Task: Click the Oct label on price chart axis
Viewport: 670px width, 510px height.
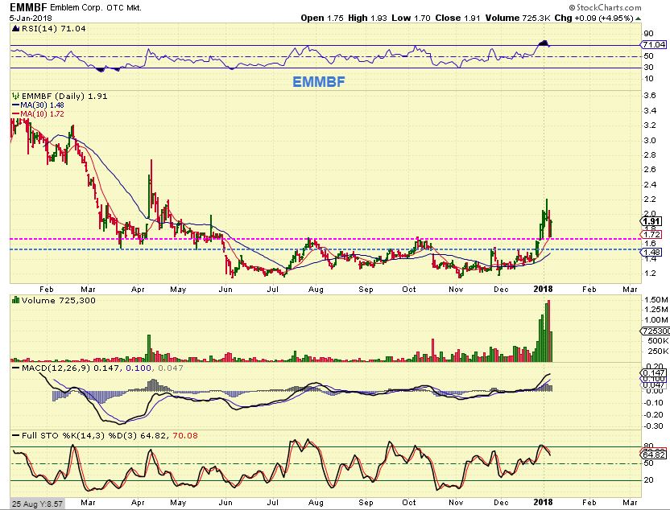Action: 409,290
